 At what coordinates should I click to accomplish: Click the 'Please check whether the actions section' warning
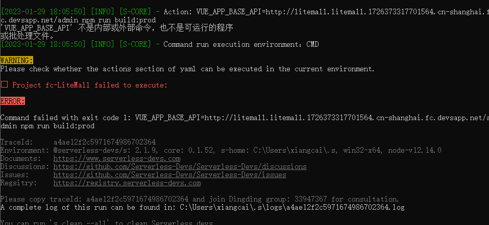click(187, 69)
